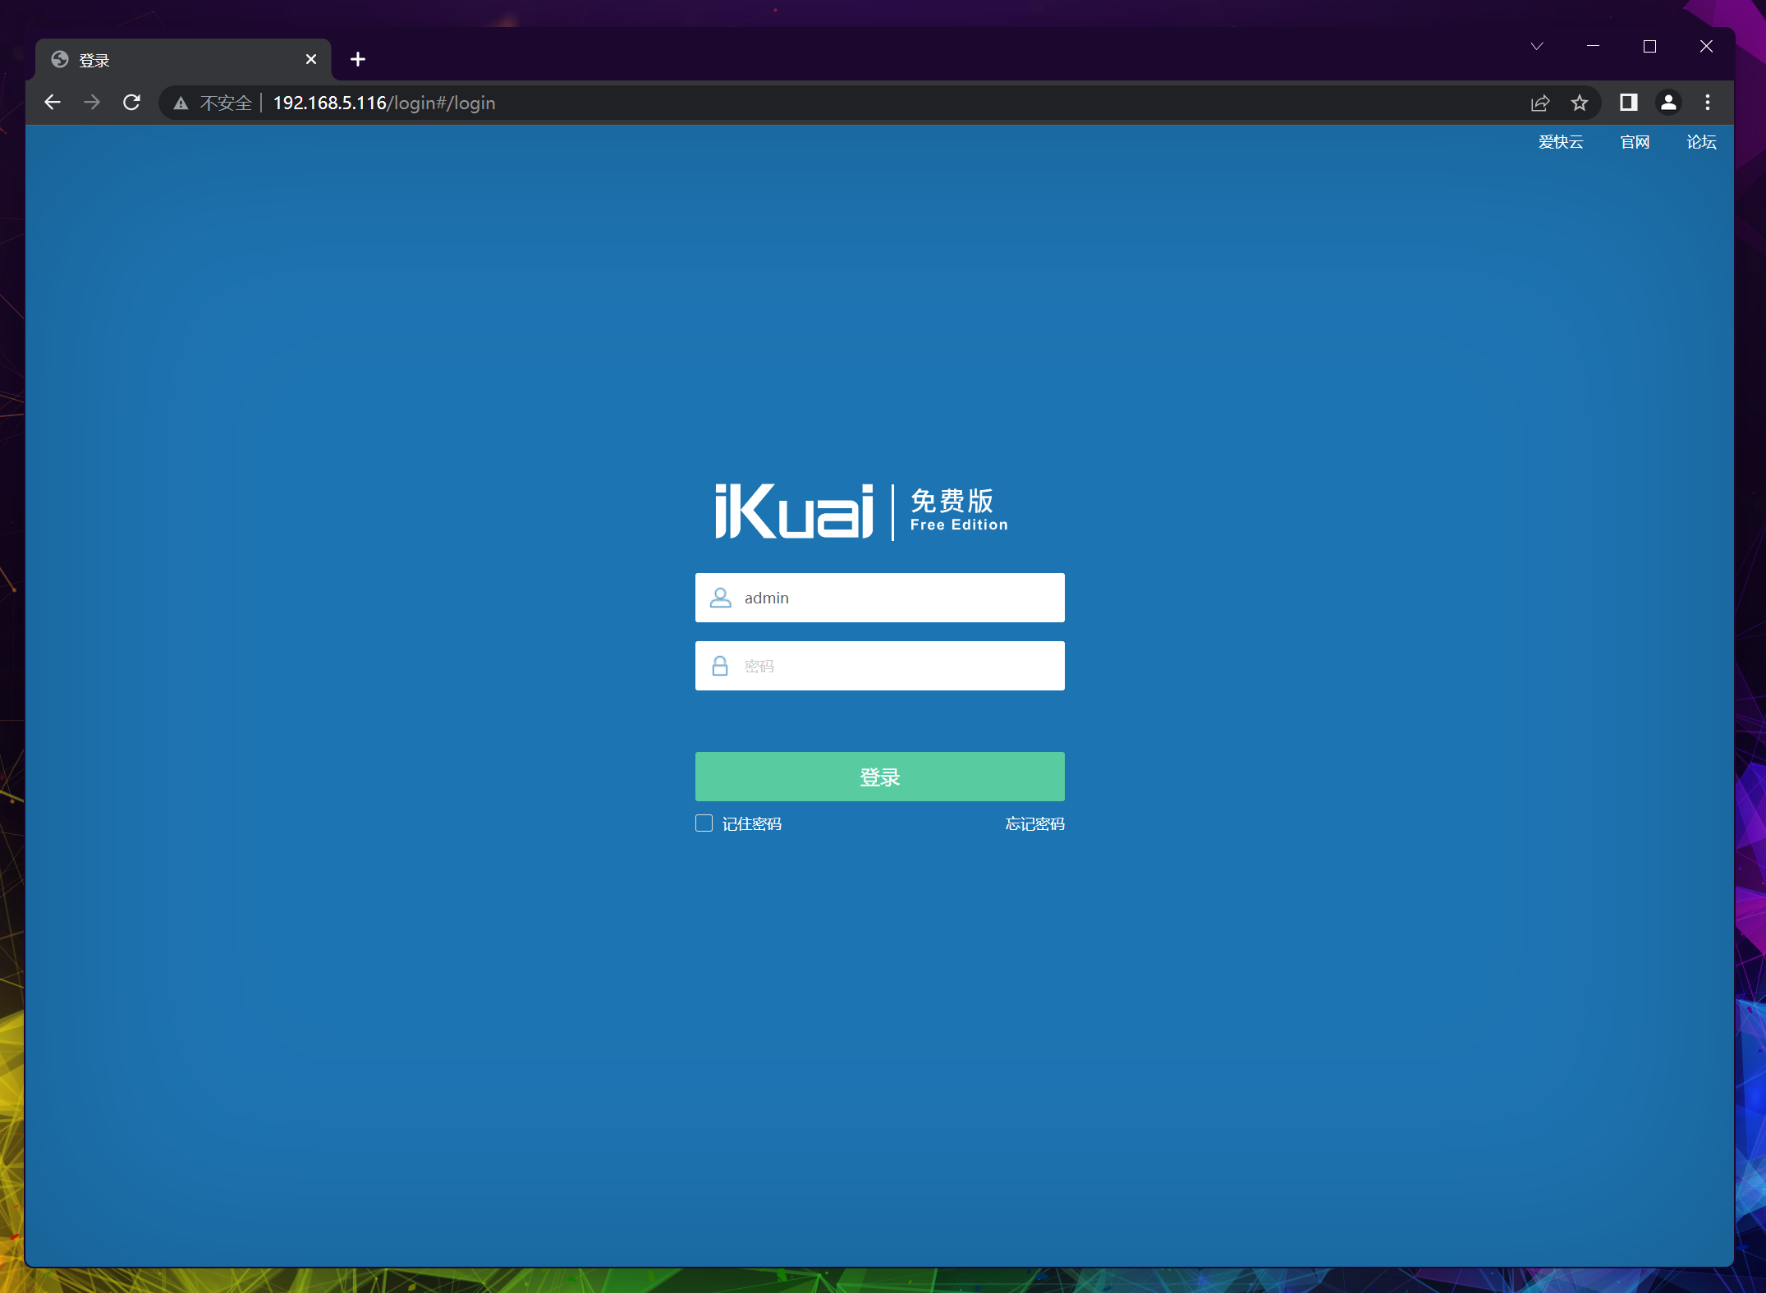
Task: Click the browser forward arrow
Action: click(92, 103)
